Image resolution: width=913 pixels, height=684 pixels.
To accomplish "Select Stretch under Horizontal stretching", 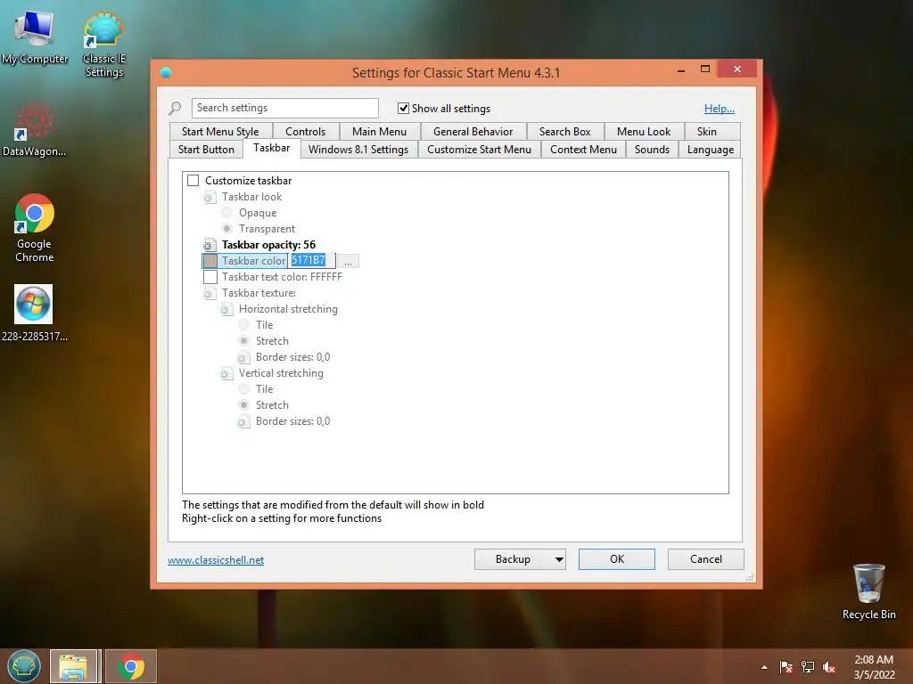I will pos(244,341).
